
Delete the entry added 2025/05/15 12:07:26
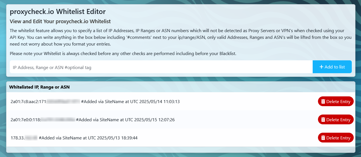pyautogui.click(x=336, y=120)
